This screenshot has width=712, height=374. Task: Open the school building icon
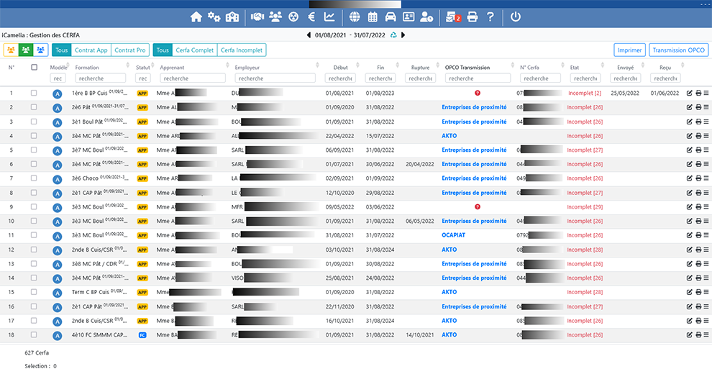[x=232, y=17]
